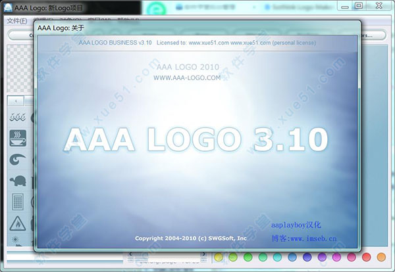The image size is (395, 272).
Task: Pick the yellow color swatch
Action: [219, 257]
